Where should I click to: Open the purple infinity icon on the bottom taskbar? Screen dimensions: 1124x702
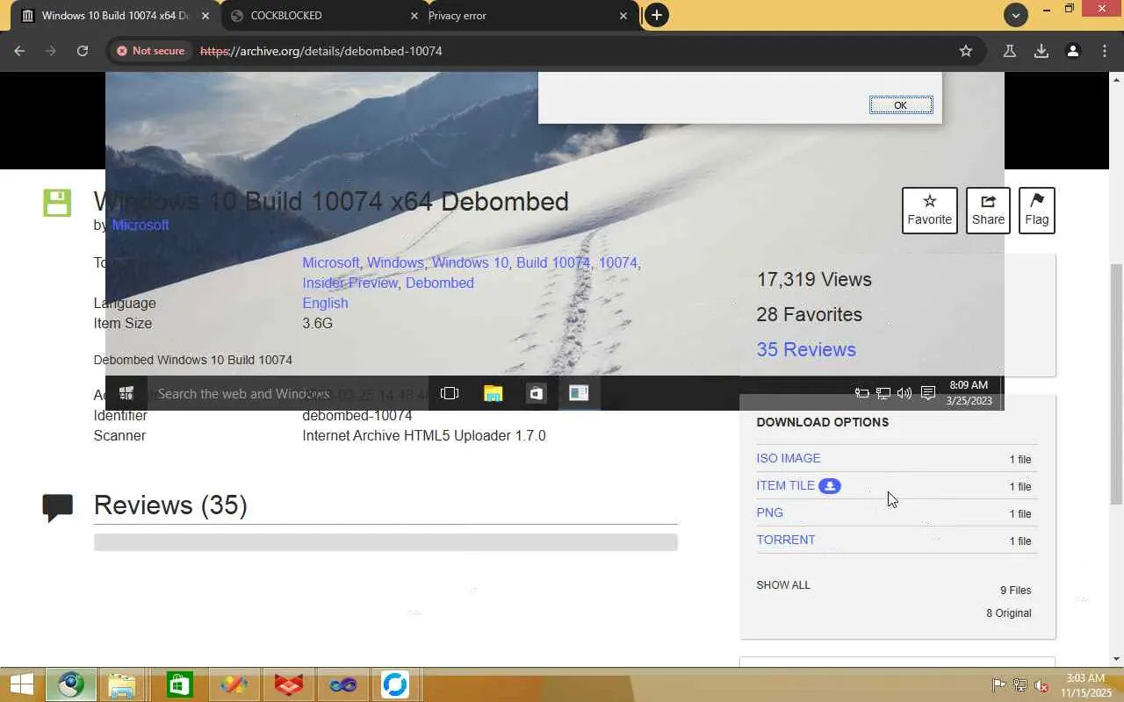pyautogui.click(x=342, y=684)
